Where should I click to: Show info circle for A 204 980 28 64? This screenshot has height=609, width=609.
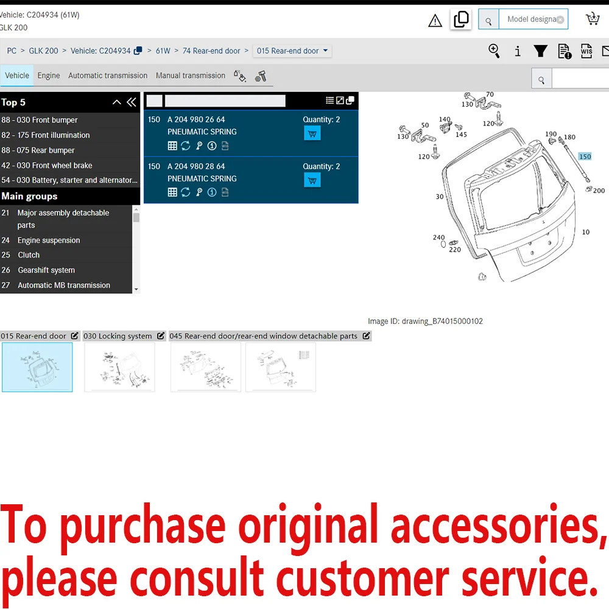pos(212,192)
